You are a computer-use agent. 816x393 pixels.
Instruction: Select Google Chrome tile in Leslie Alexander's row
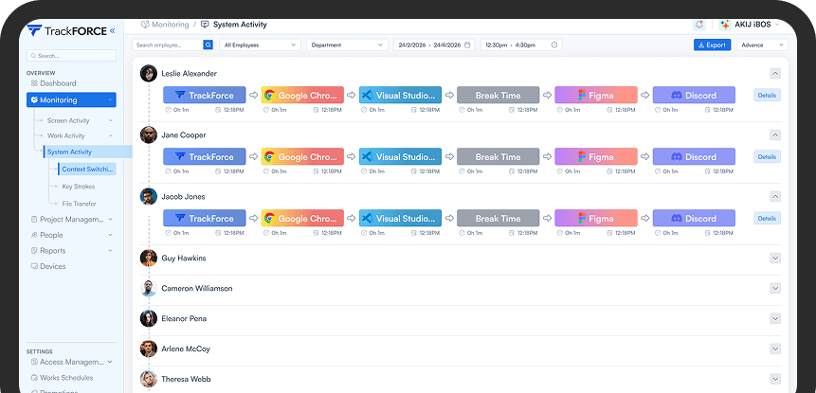[x=302, y=95]
